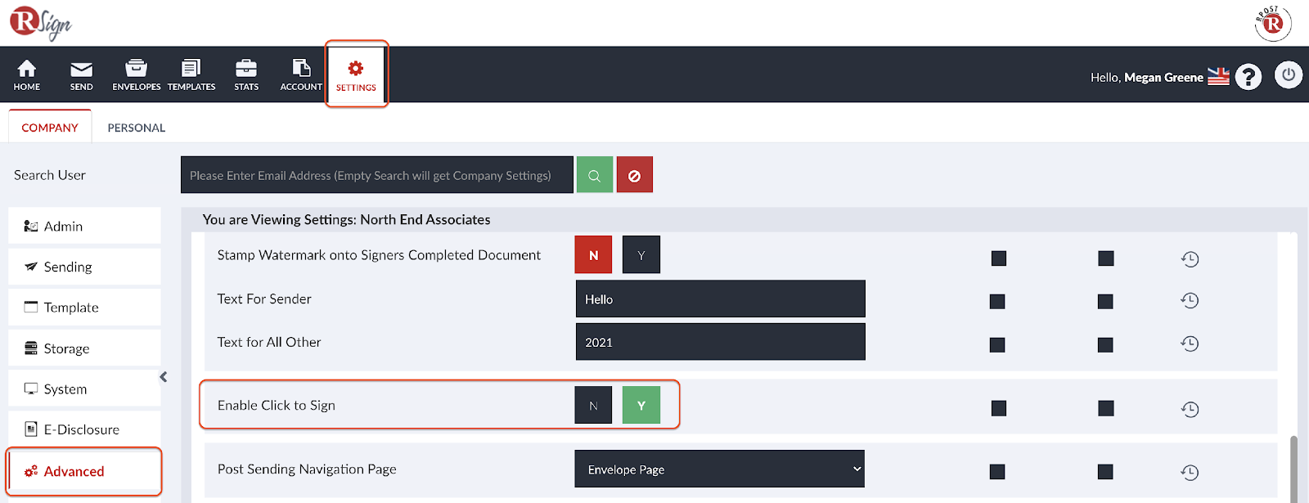Image resolution: width=1309 pixels, height=503 pixels.
Task: View history for Text For Sender
Action: click(x=1190, y=300)
